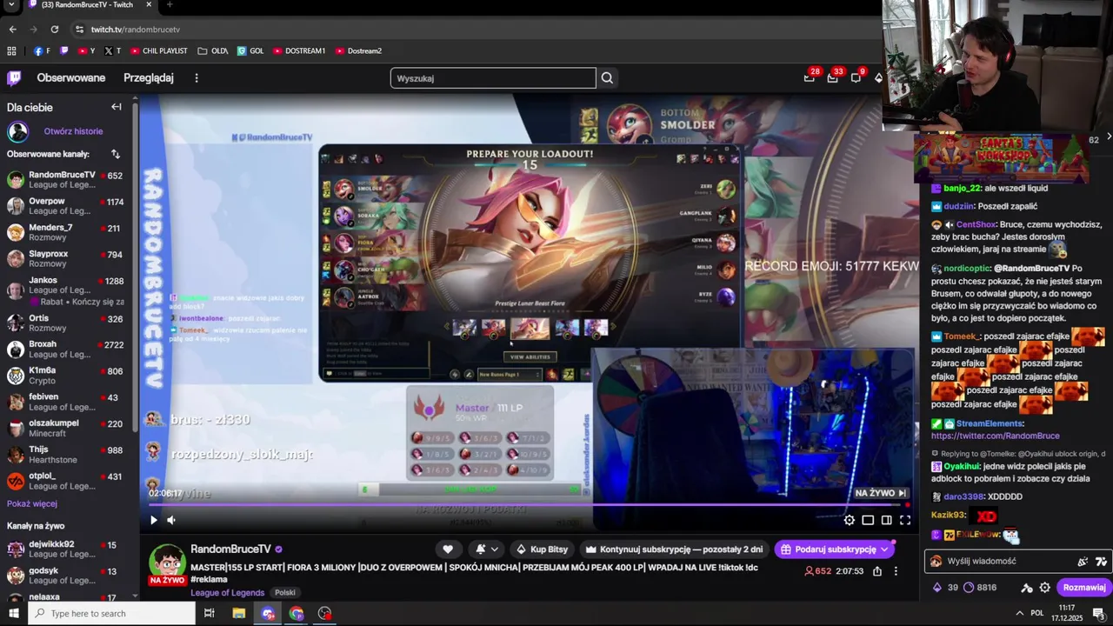1113x626 pixels.
Task: Open the Obserwowane tab
Action: [71, 78]
